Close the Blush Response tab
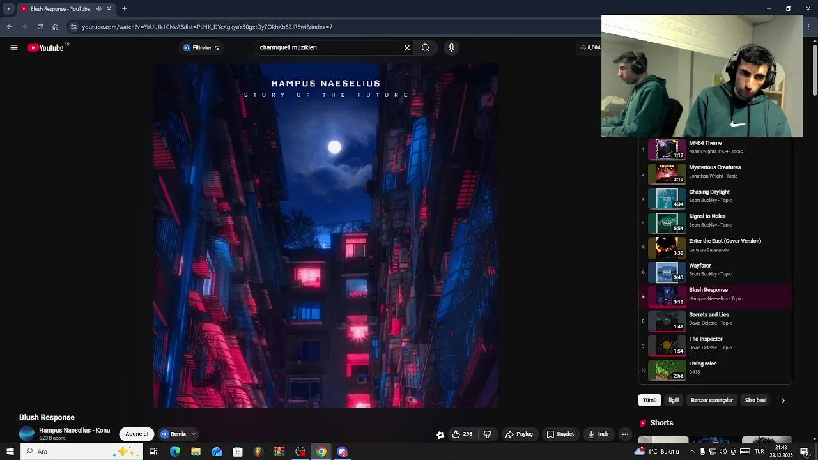818x460 pixels. (109, 9)
